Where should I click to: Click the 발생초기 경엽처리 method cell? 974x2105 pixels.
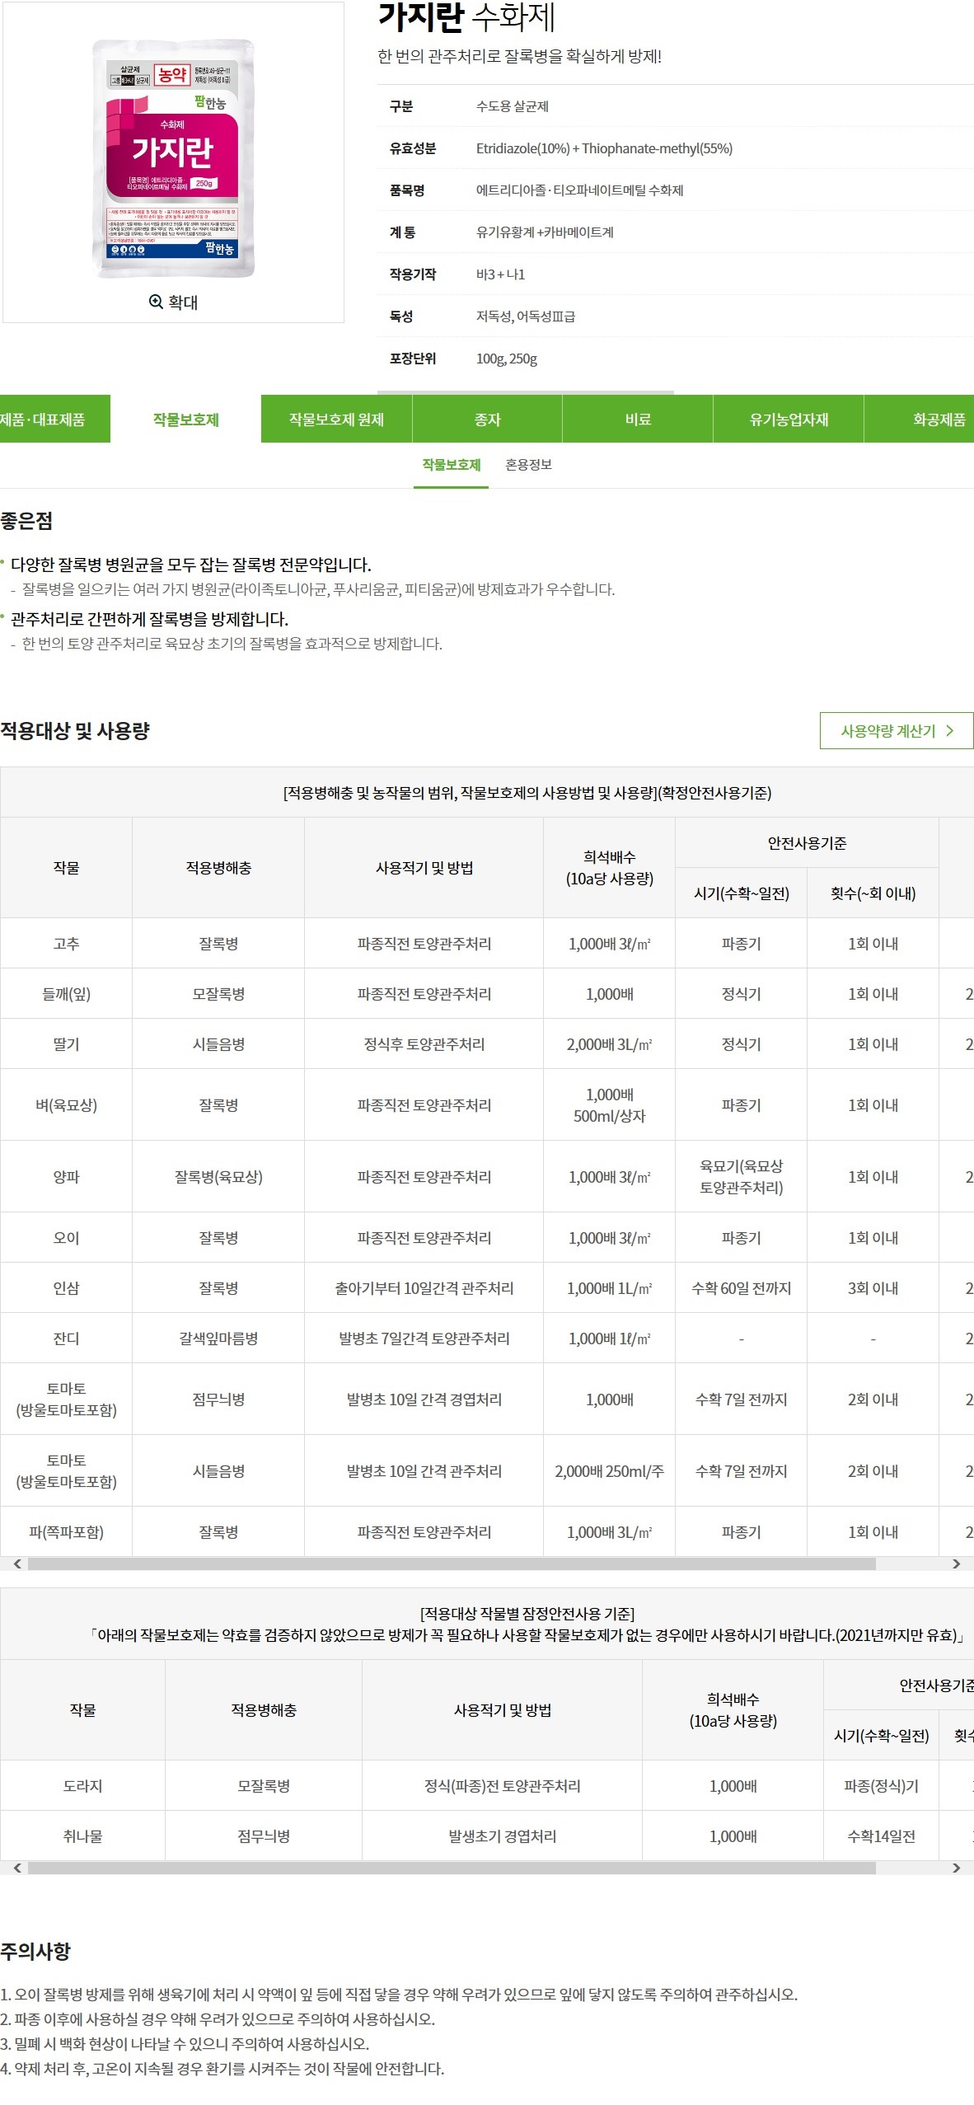coord(502,1836)
